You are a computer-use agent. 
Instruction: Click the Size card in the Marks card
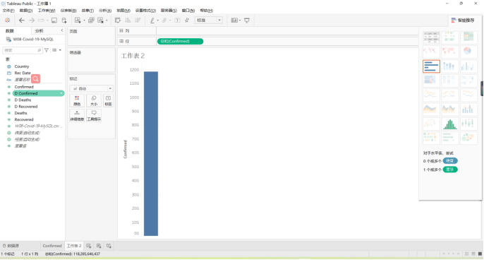click(94, 101)
